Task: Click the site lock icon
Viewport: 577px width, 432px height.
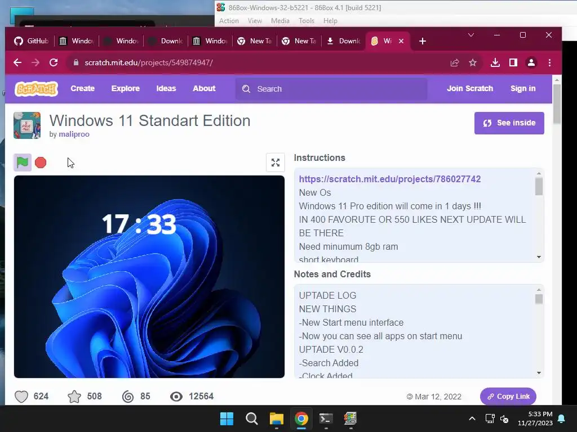Action: [x=76, y=62]
